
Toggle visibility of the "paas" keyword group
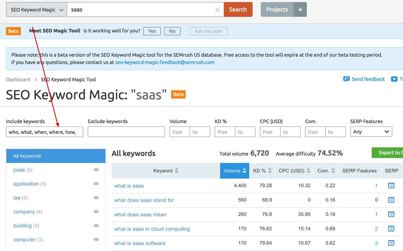tap(96, 170)
